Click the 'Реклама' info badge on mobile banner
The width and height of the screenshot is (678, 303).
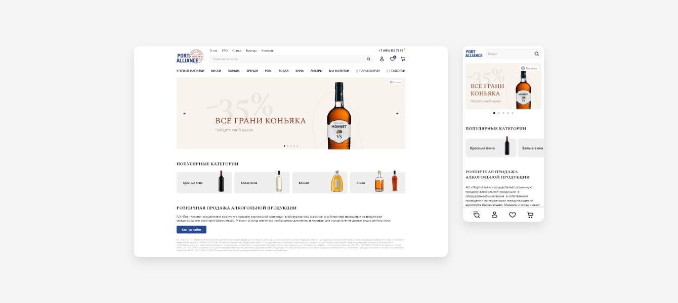coord(529,68)
